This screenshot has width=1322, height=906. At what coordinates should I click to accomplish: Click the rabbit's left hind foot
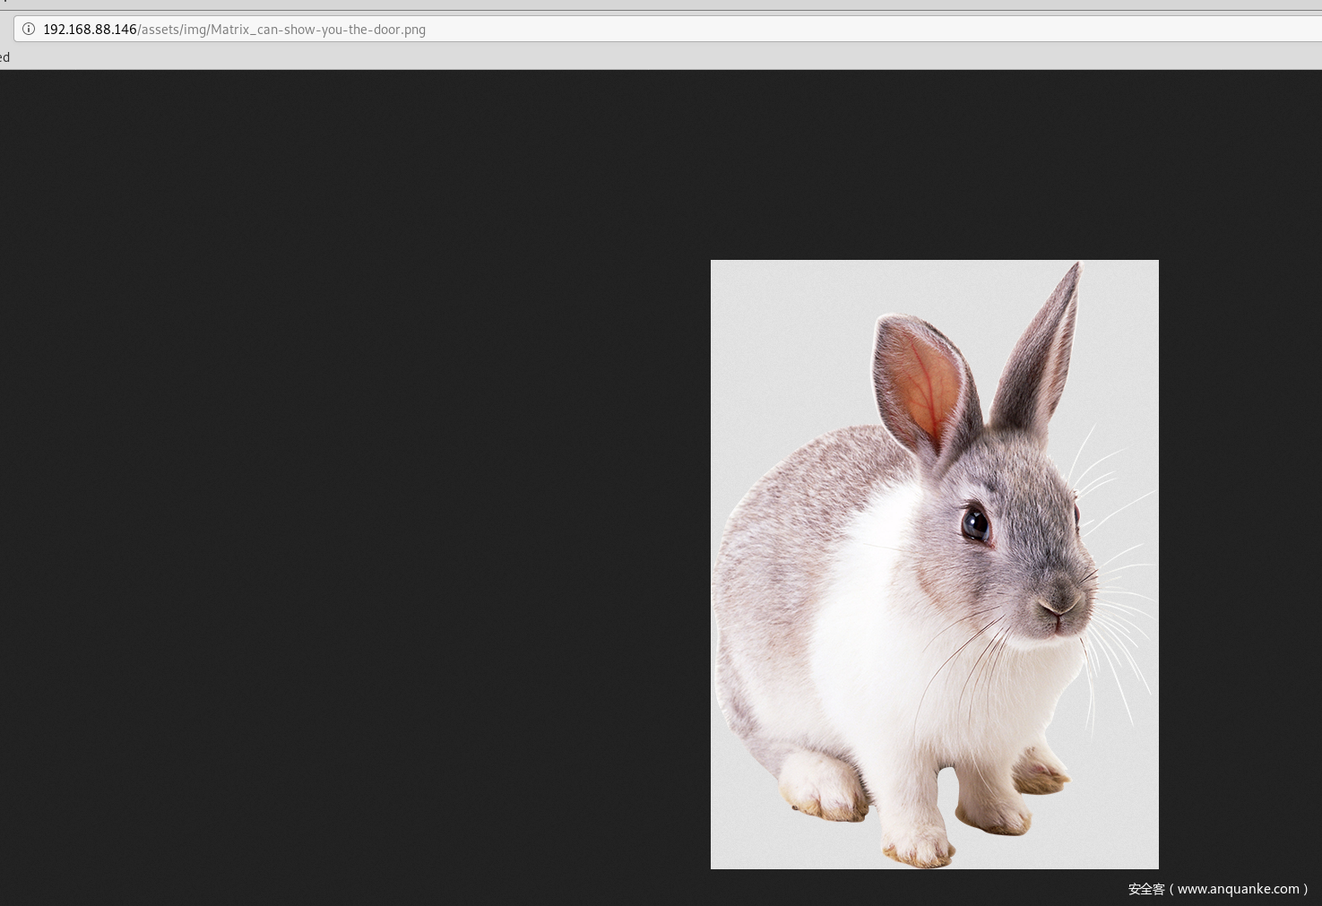820,789
